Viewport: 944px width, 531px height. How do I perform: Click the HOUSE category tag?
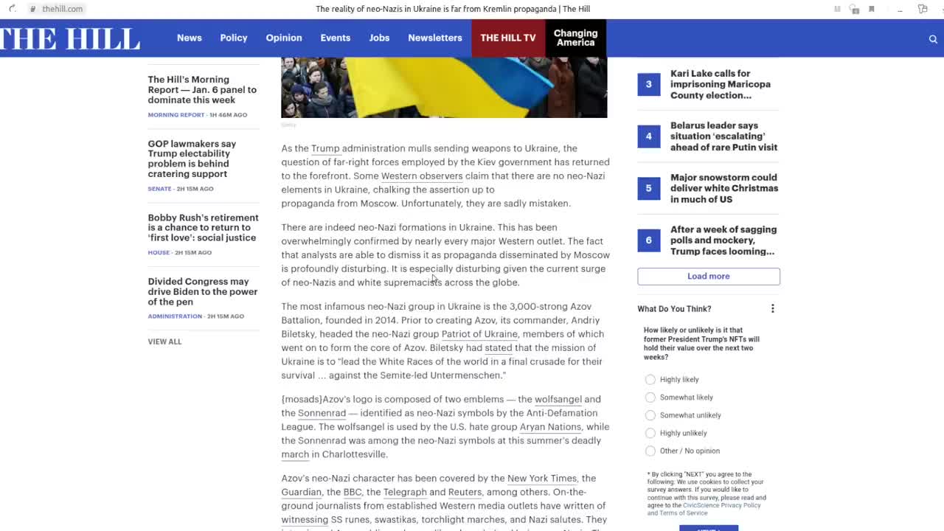(159, 252)
